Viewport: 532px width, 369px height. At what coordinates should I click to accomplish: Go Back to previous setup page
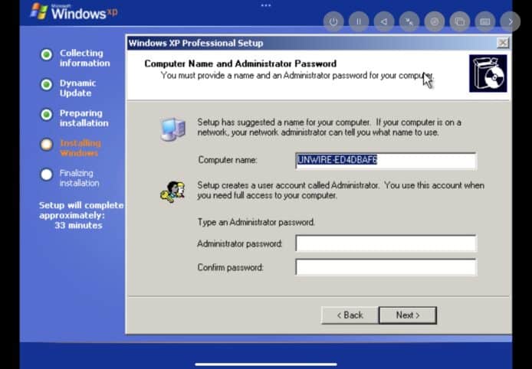(348, 315)
